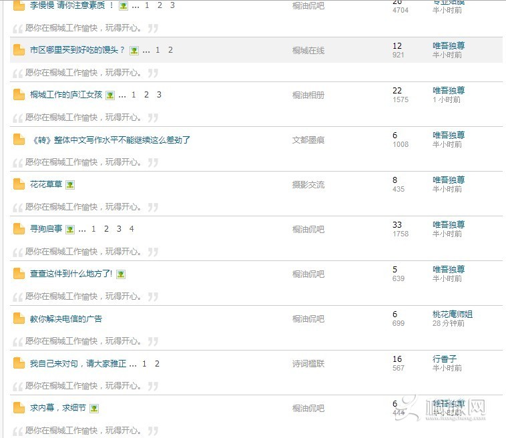The width and height of the screenshot is (506, 438).
Task: Go to page 1 of 我自己来对句 thread
Action: 144,363
